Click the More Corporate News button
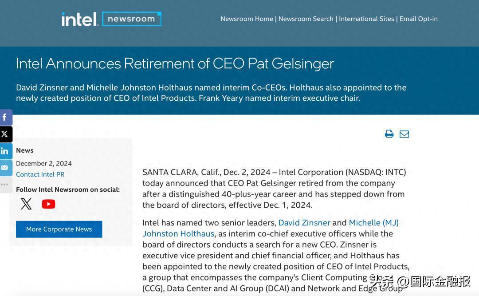 [x=59, y=229]
